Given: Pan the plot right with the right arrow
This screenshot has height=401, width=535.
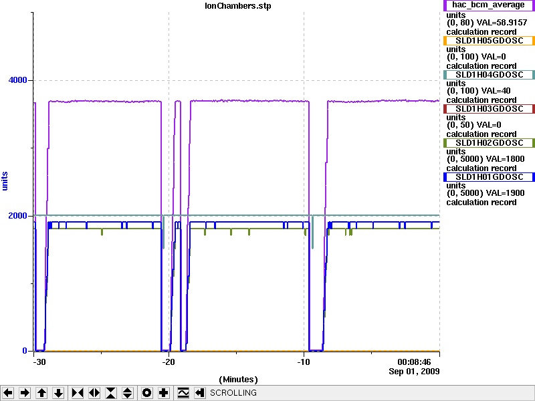Looking at the screenshot, I should [25, 393].
